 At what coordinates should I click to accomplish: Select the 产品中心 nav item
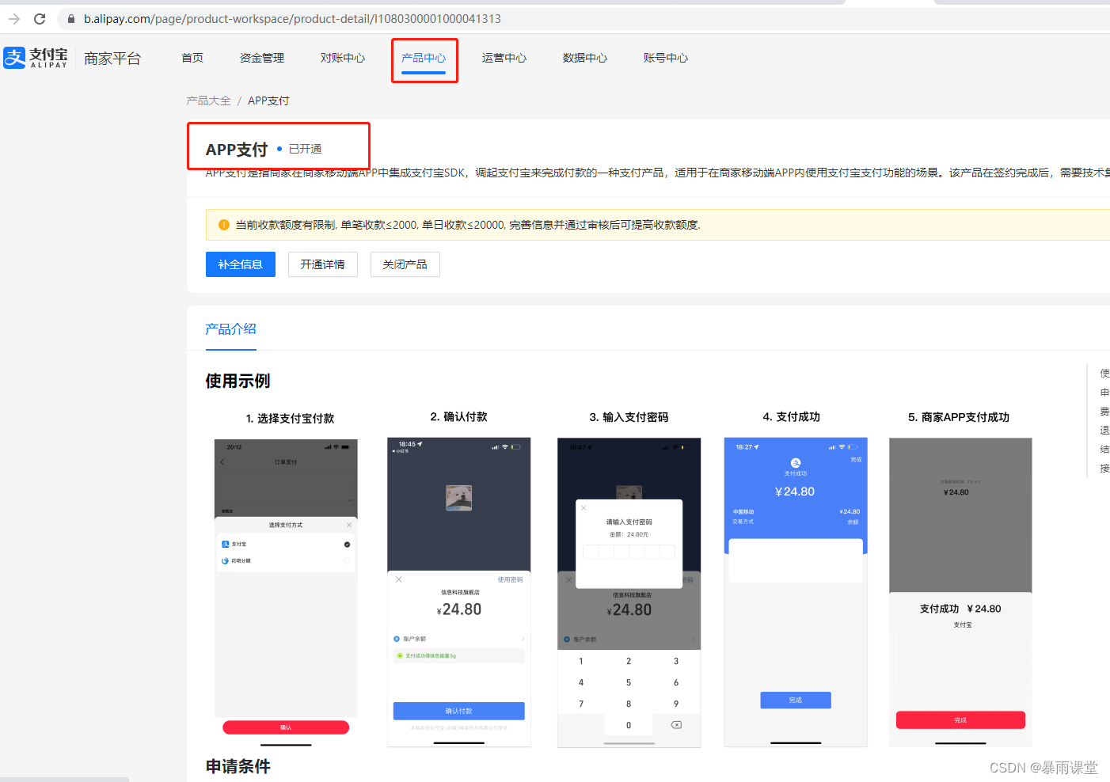coord(424,58)
